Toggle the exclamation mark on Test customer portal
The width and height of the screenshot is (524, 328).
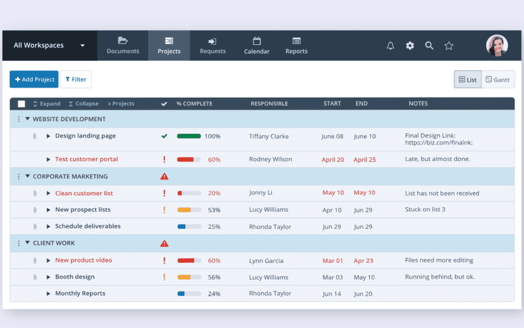pos(164,159)
